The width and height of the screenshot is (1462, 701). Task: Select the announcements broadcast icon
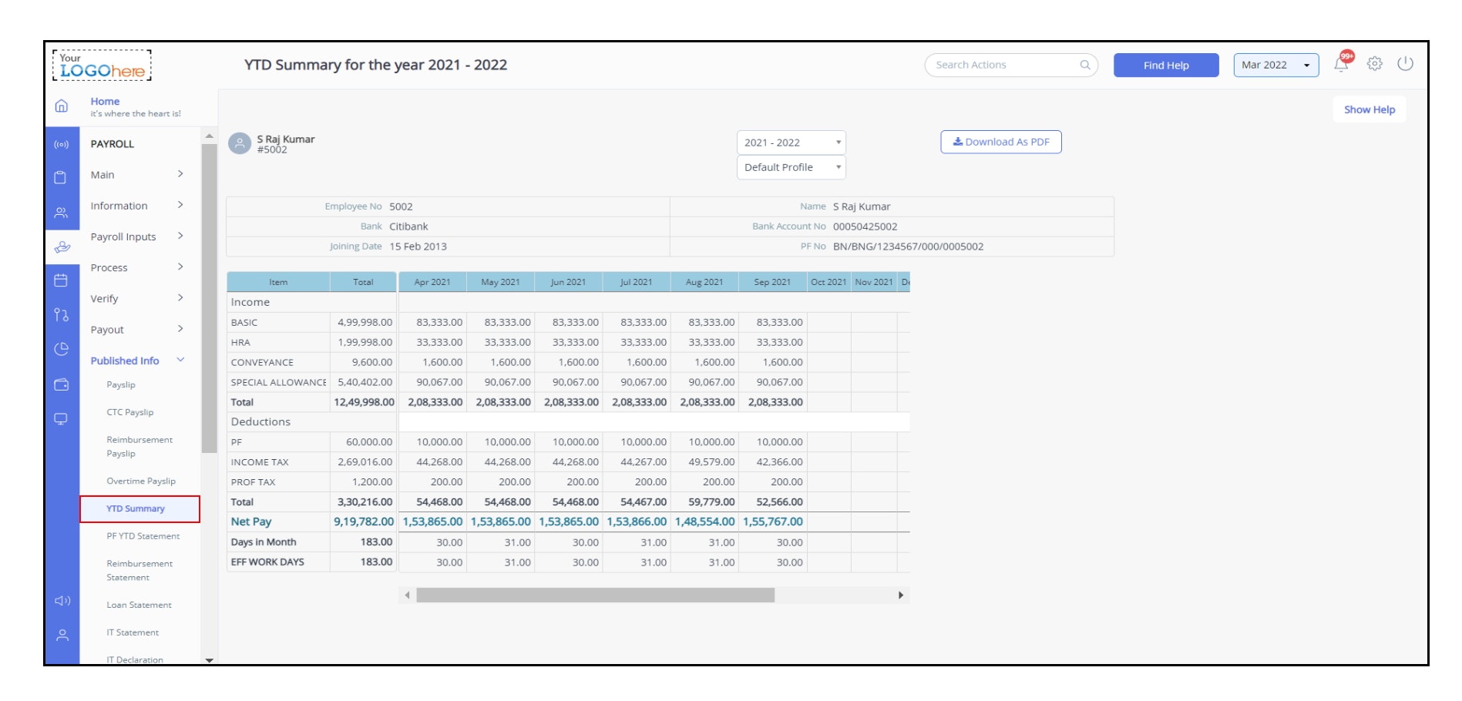click(62, 143)
